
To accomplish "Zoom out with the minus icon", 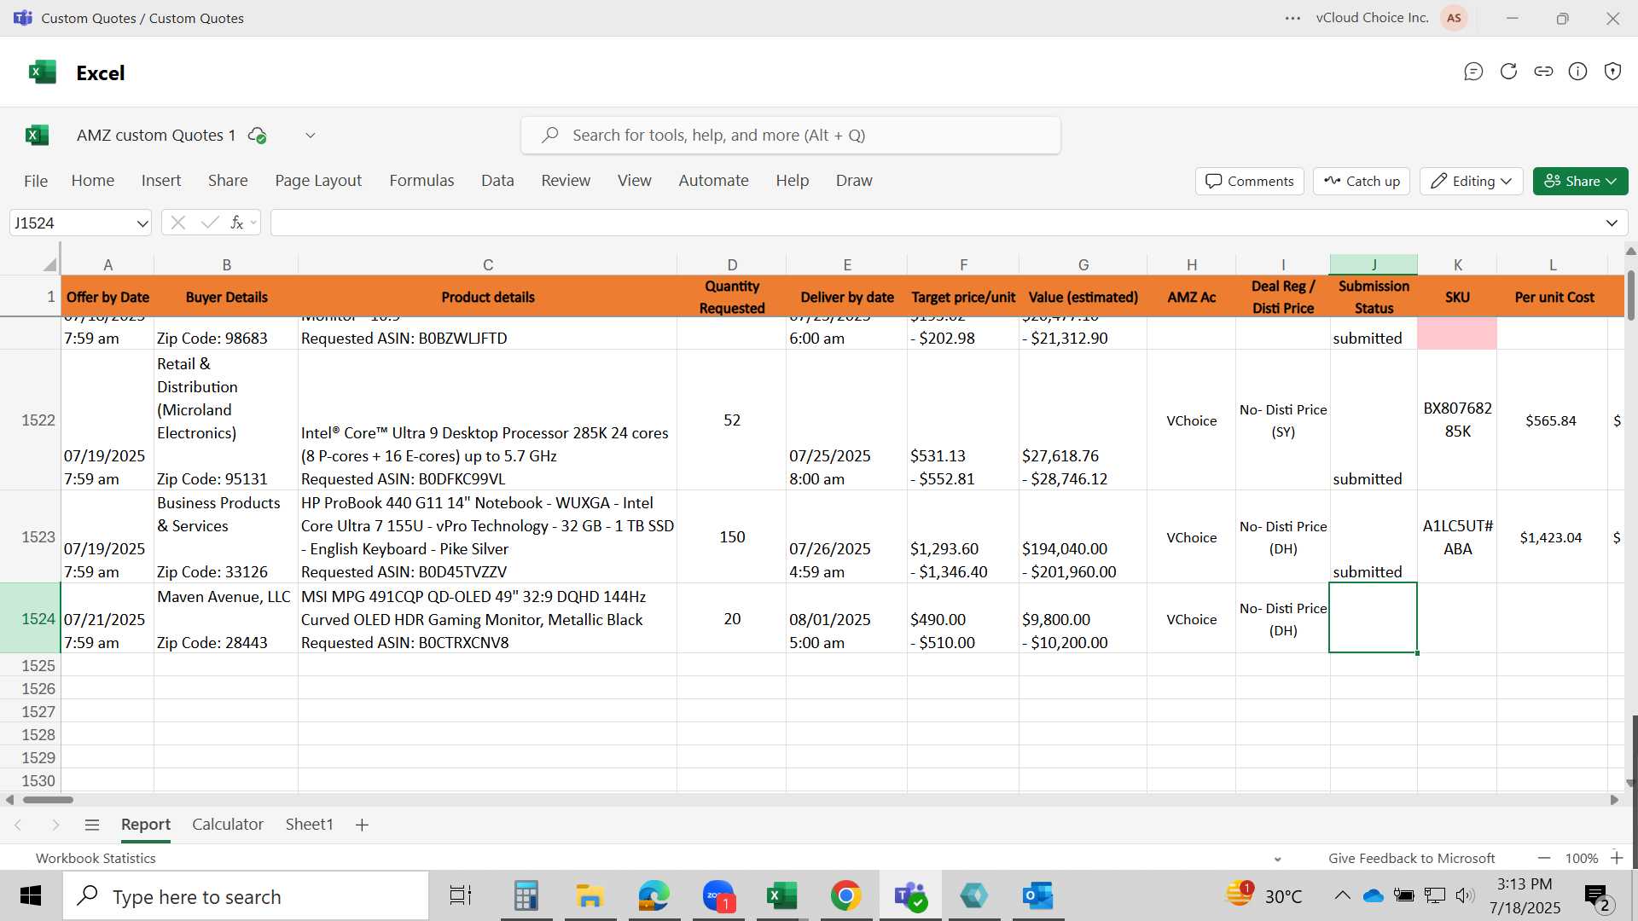I will (1544, 858).
